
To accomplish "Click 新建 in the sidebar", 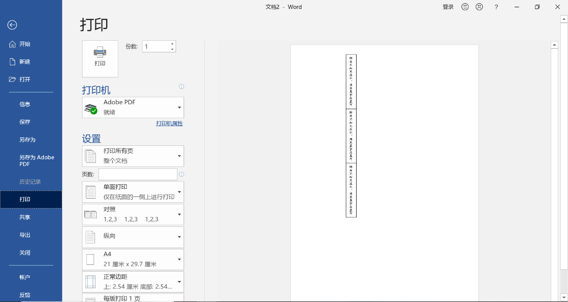I will 31,62.
